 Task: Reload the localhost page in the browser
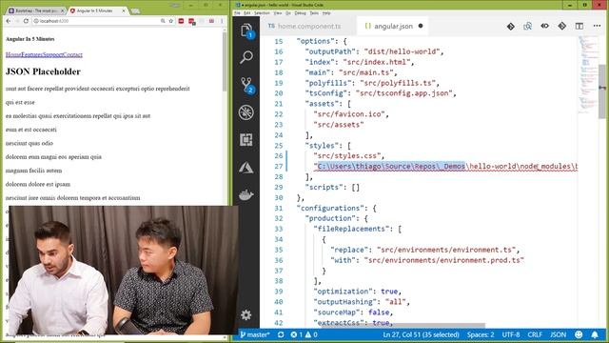coord(26,21)
